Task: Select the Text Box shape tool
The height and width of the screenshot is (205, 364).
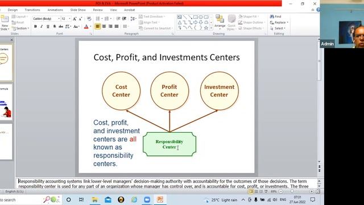Action: pos(180,17)
